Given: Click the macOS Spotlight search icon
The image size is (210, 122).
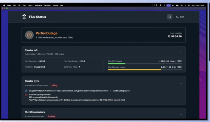Looking at the screenshot, I should pyautogui.click(x=185, y=5).
